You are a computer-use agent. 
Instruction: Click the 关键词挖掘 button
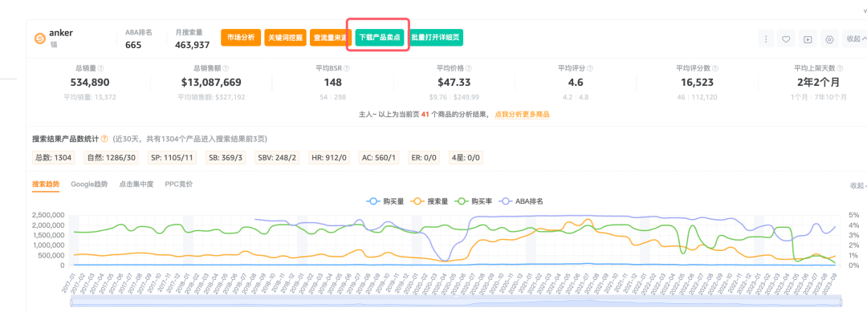pos(285,38)
